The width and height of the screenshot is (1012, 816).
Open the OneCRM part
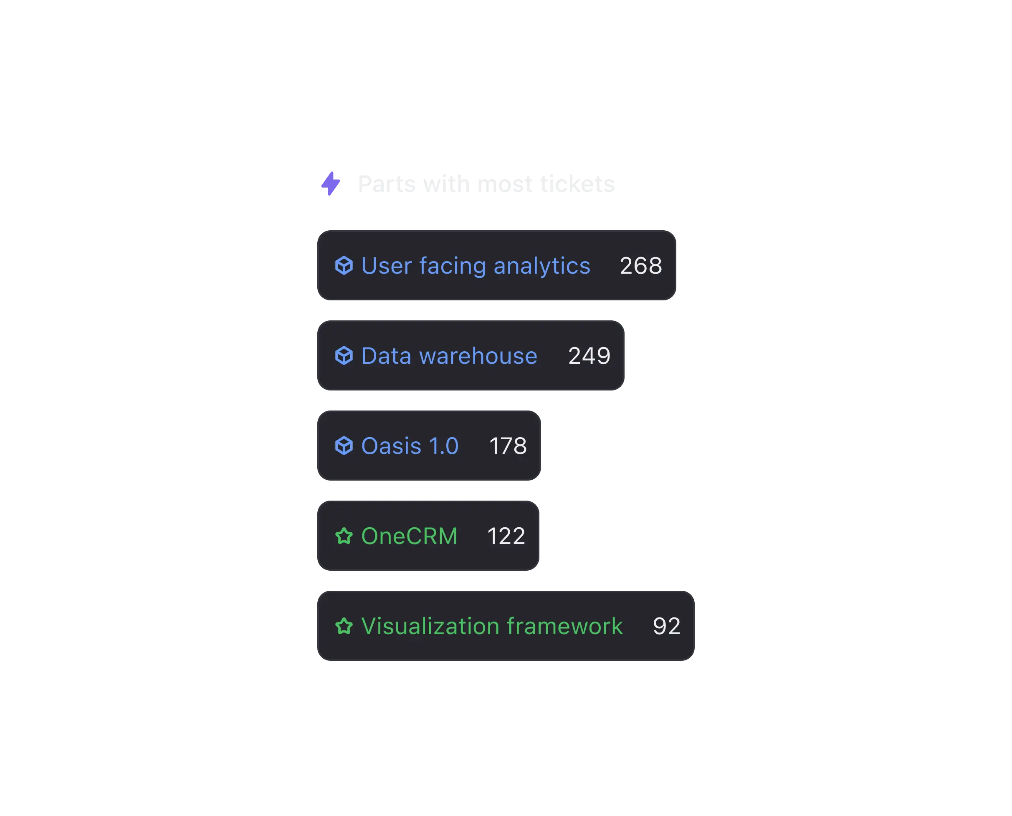(x=409, y=536)
